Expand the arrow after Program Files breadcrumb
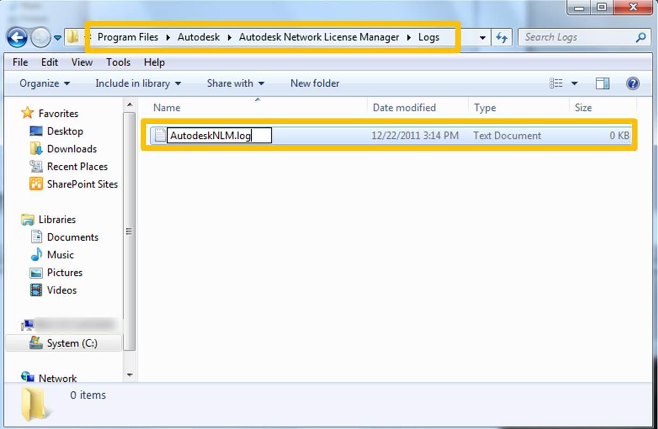658x429 pixels. (168, 37)
